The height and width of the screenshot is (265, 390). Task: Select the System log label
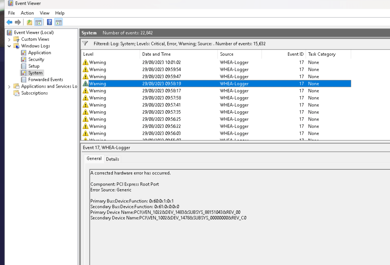[35, 73]
